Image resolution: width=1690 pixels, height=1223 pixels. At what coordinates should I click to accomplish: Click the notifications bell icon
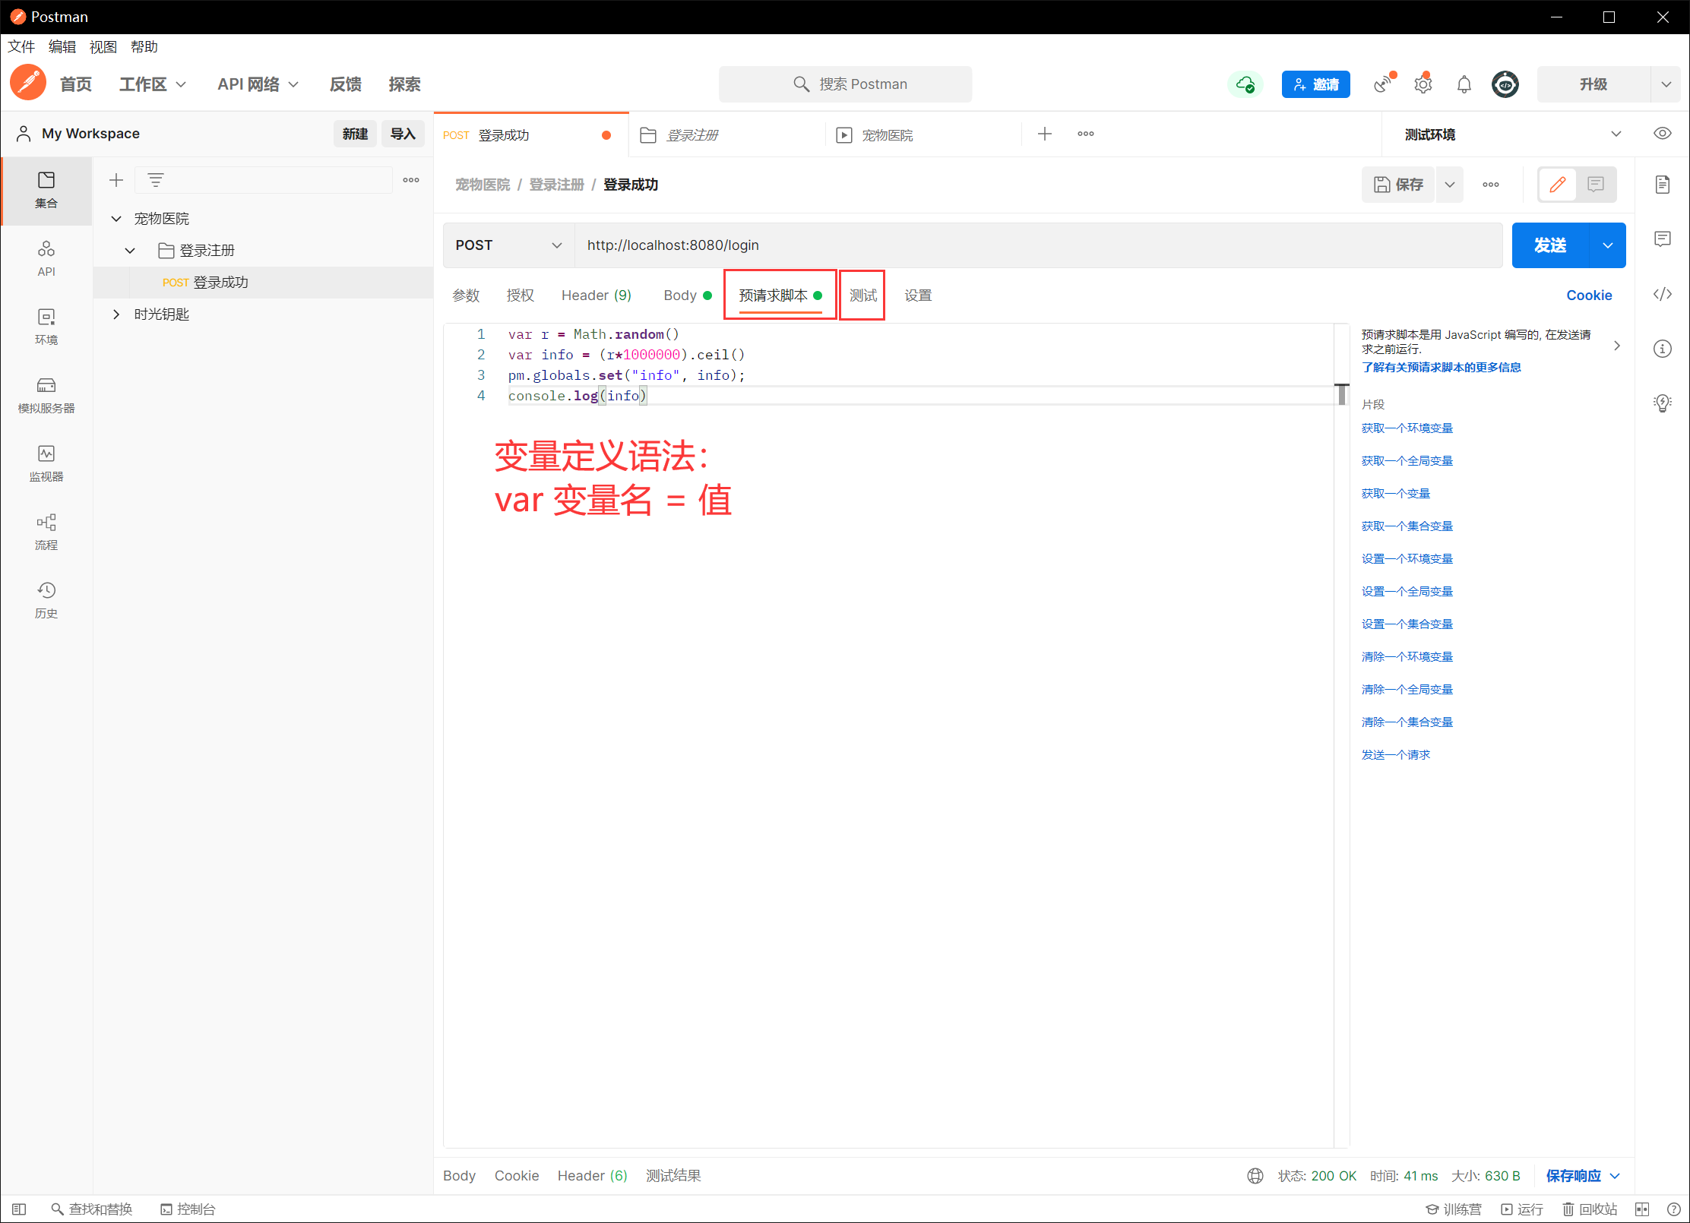[x=1464, y=84]
